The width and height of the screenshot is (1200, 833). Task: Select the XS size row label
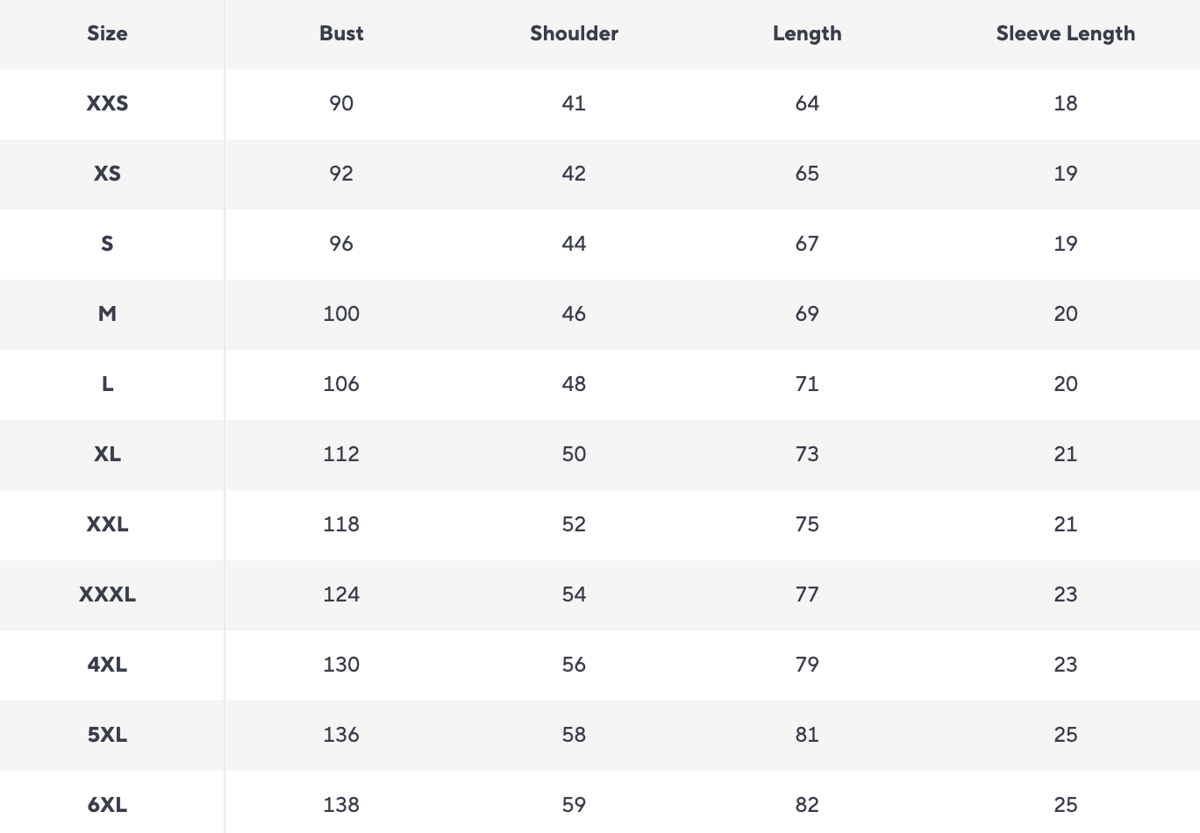107,174
